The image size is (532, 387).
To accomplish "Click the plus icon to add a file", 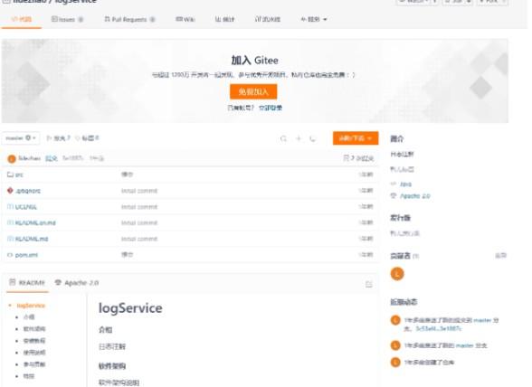I will (299, 138).
